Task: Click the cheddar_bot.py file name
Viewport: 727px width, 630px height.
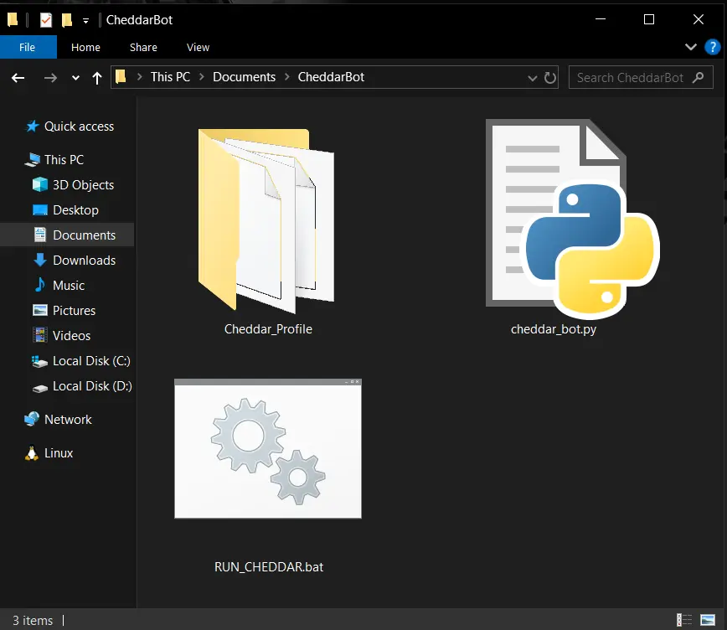Action: 554,329
